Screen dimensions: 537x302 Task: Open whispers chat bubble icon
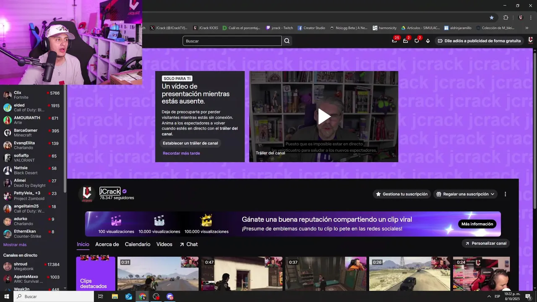pos(417,41)
